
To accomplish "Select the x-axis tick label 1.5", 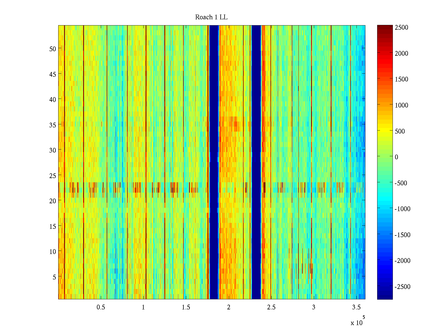I will coord(186,307).
